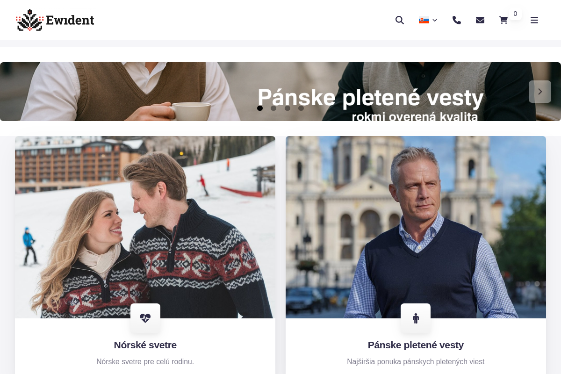Advance carousel with next arrow

coord(540,92)
